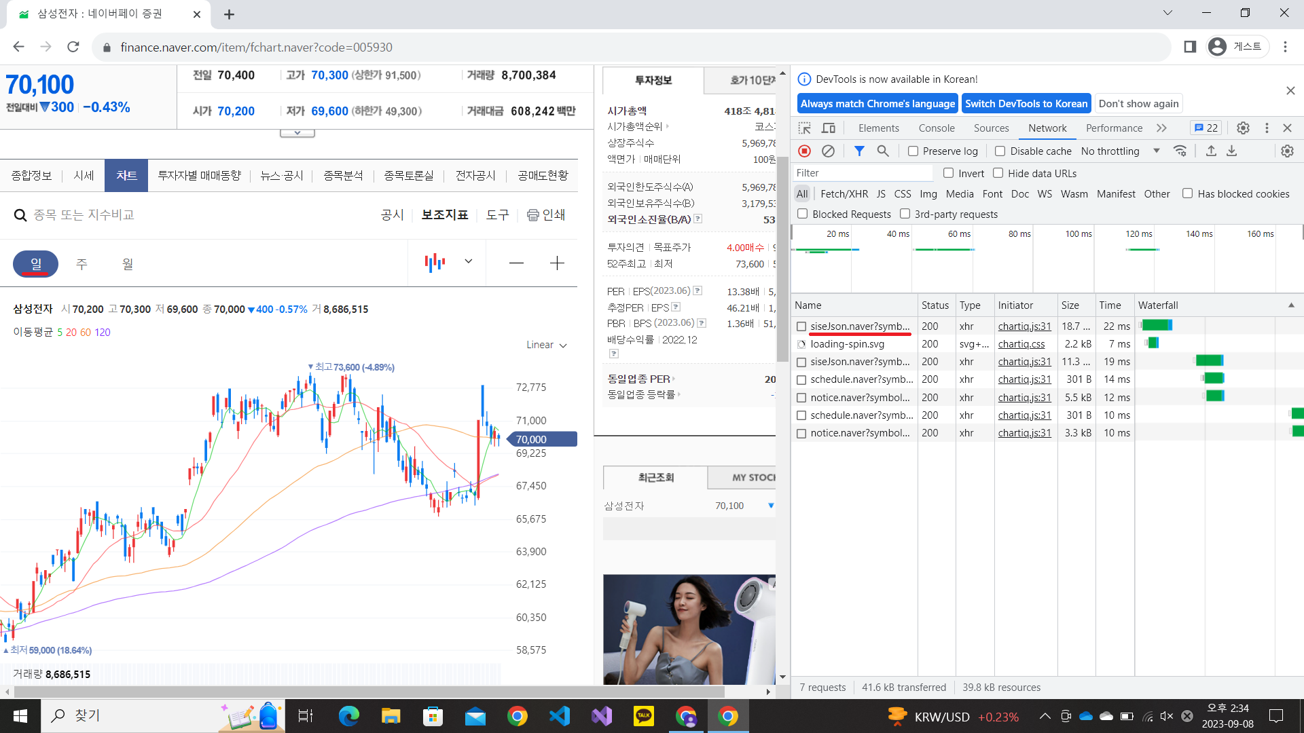Show more DevTools tabs chevron

click(x=1161, y=128)
